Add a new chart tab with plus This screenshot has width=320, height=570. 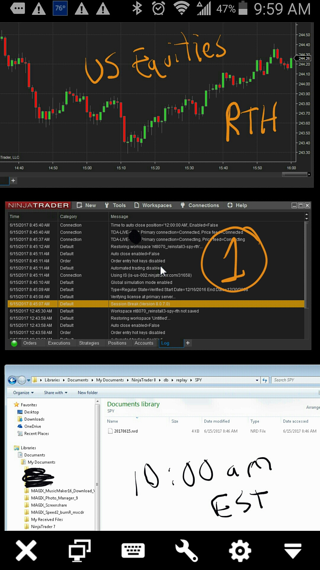coord(13,180)
